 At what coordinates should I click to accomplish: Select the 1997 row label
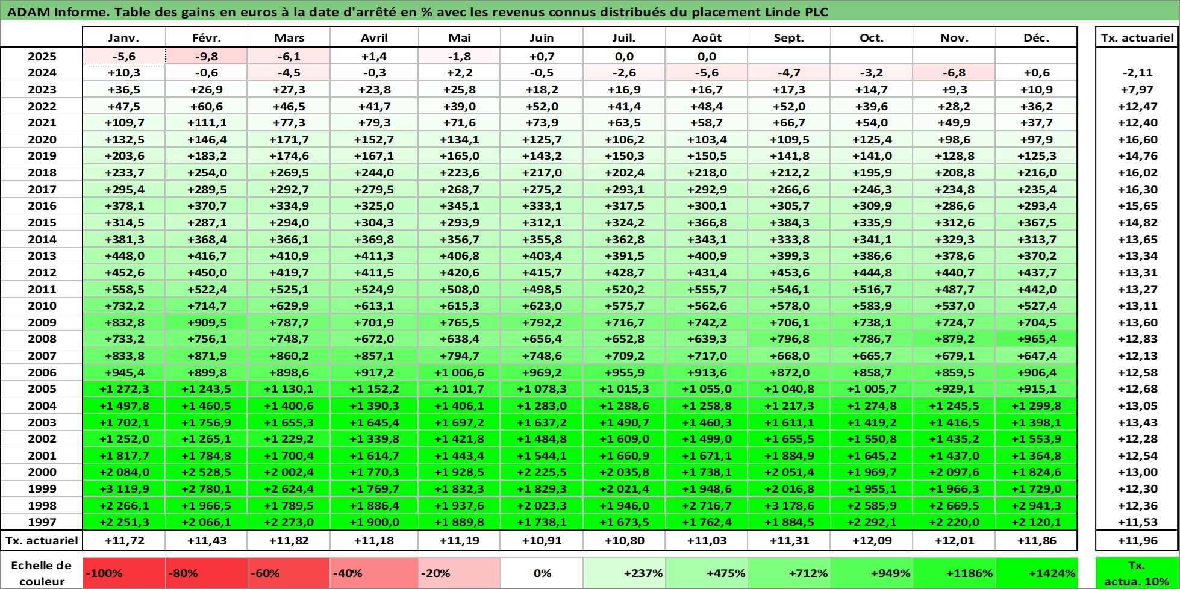point(42,522)
